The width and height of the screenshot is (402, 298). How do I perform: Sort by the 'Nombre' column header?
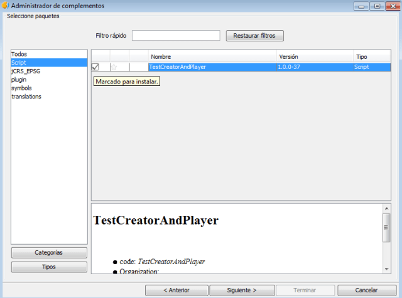click(212, 57)
